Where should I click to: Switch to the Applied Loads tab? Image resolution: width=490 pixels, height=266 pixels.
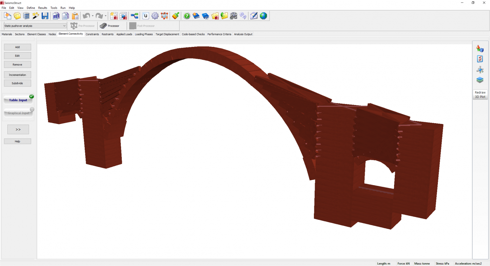(124, 34)
